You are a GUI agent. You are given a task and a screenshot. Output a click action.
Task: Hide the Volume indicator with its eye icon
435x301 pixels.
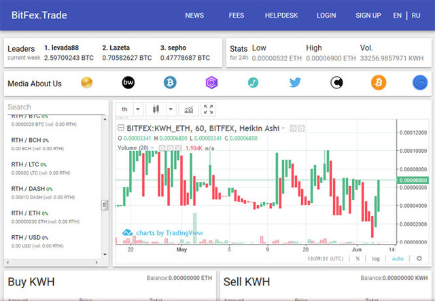point(162,148)
